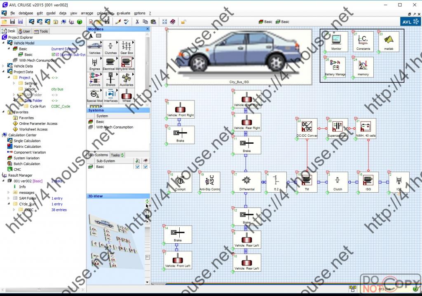Click the fit-to-window zoom icon
The image size is (422, 296).
pos(164,22)
